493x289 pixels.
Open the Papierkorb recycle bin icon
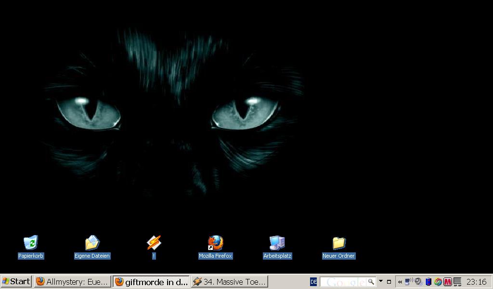click(x=31, y=243)
